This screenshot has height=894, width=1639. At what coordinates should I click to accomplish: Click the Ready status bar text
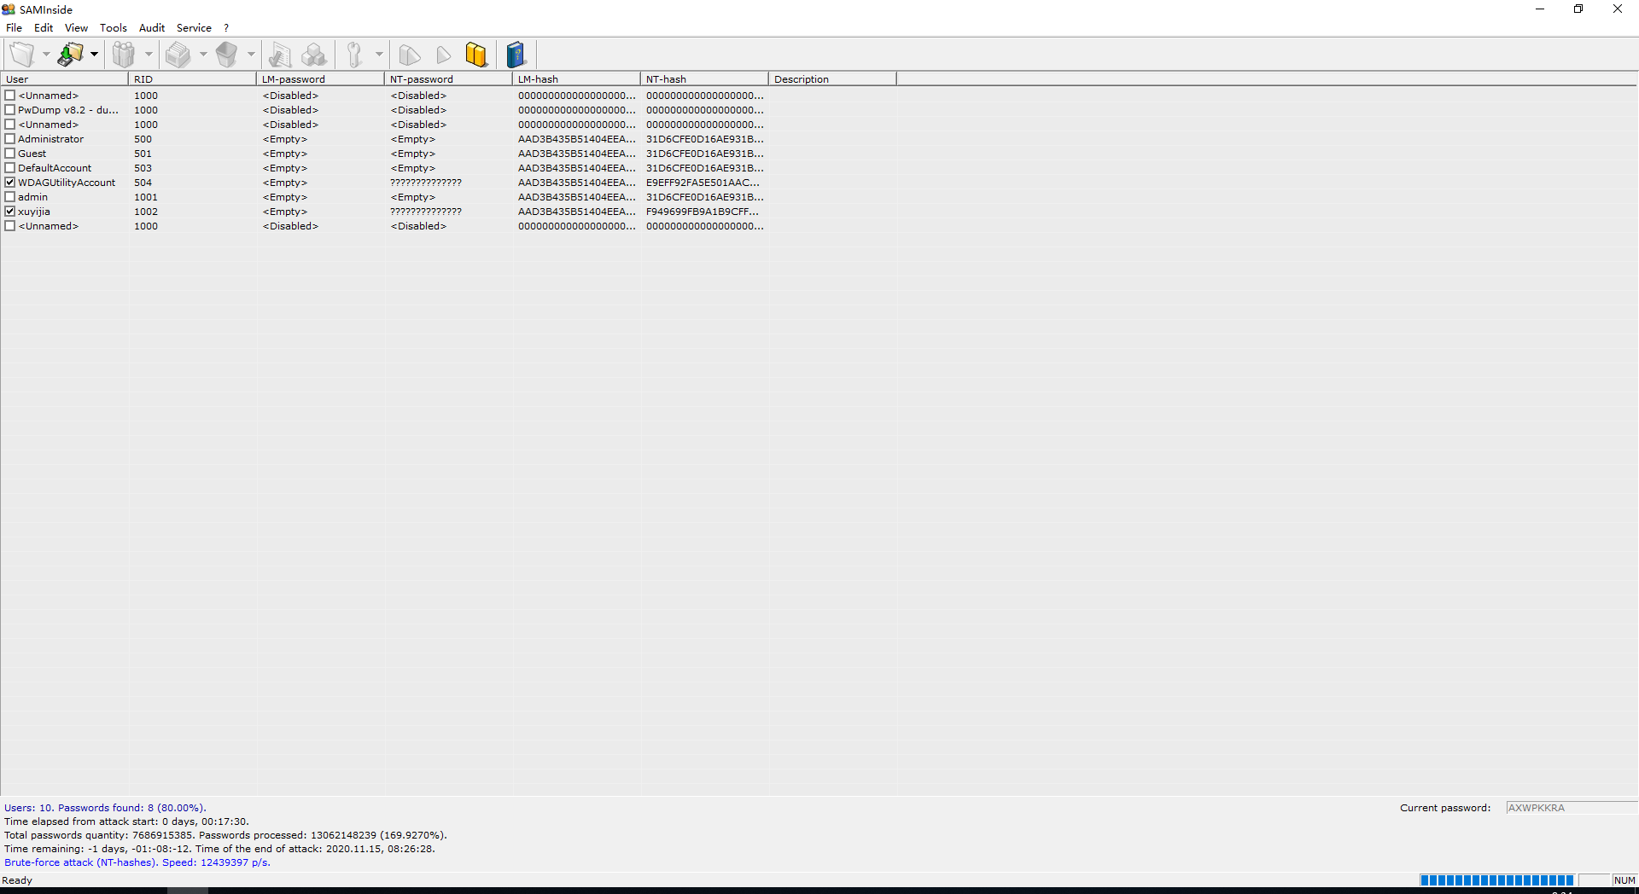(x=17, y=880)
